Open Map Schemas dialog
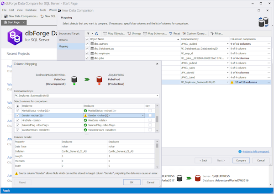The image size is (274, 194). click(x=155, y=33)
